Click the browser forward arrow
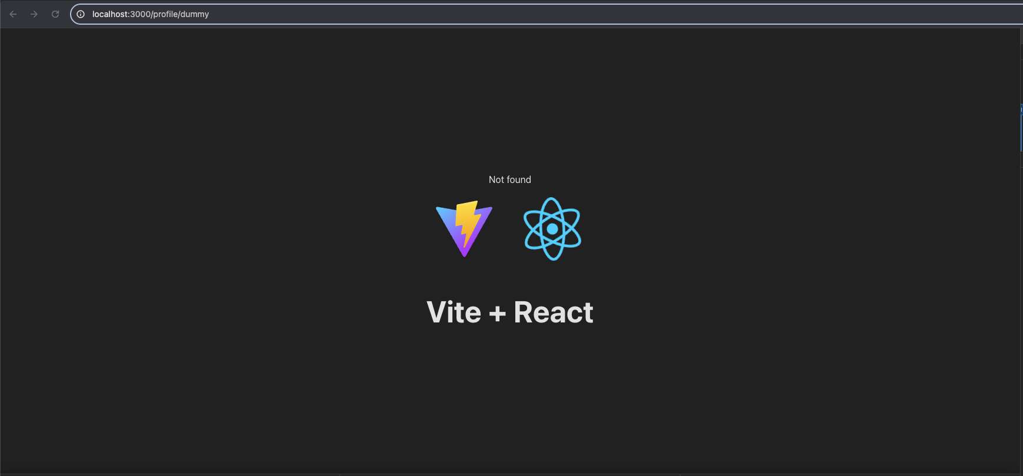Image resolution: width=1023 pixels, height=476 pixels. click(34, 14)
